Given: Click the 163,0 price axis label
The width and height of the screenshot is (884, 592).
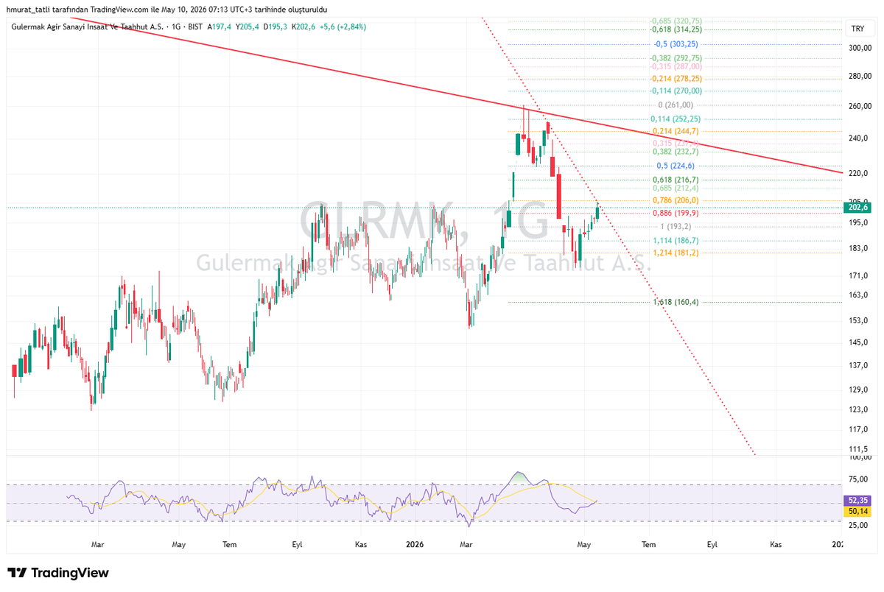Looking at the screenshot, I should point(858,295).
